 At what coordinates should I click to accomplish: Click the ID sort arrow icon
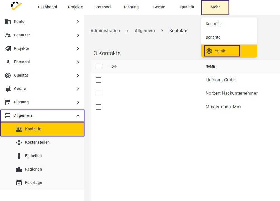click(x=115, y=67)
